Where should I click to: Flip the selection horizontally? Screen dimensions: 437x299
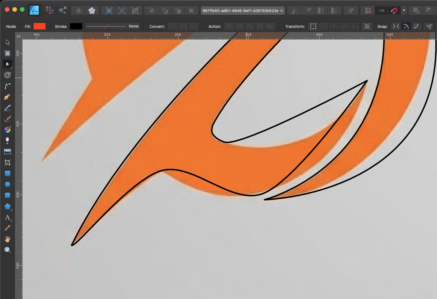coord(294,11)
